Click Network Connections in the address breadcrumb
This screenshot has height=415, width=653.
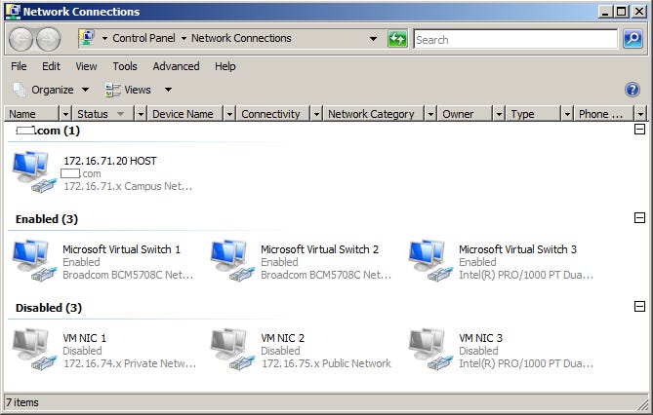point(241,38)
